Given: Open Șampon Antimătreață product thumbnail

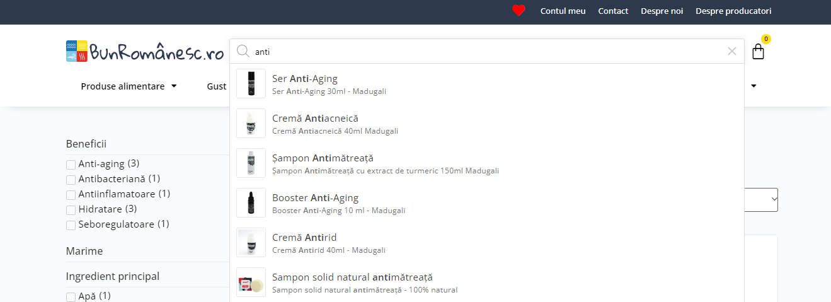Looking at the screenshot, I should pyautogui.click(x=251, y=163).
